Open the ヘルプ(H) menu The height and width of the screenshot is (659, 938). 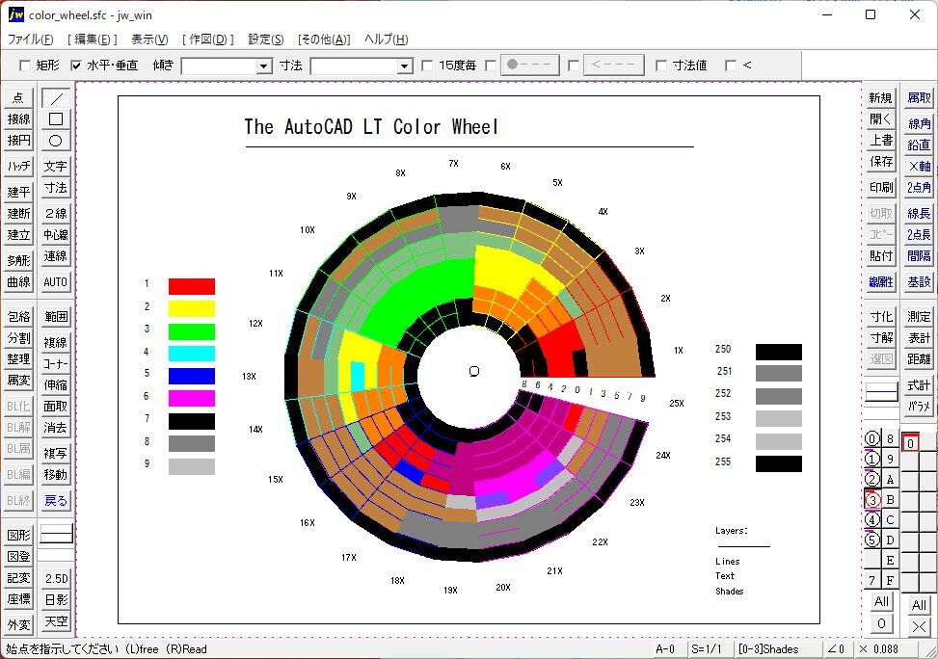(x=386, y=40)
